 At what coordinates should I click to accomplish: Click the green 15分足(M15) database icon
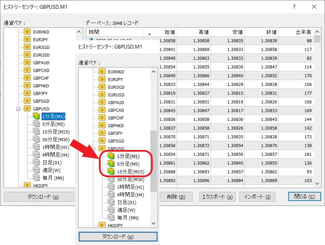point(111,171)
